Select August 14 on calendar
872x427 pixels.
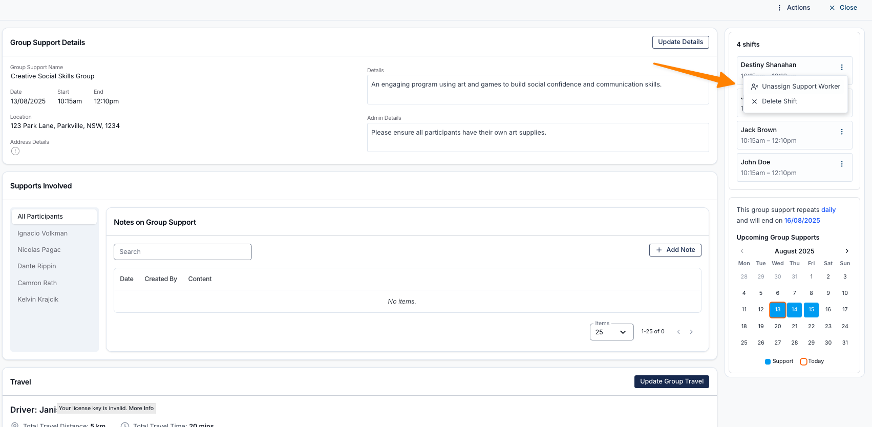(794, 310)
